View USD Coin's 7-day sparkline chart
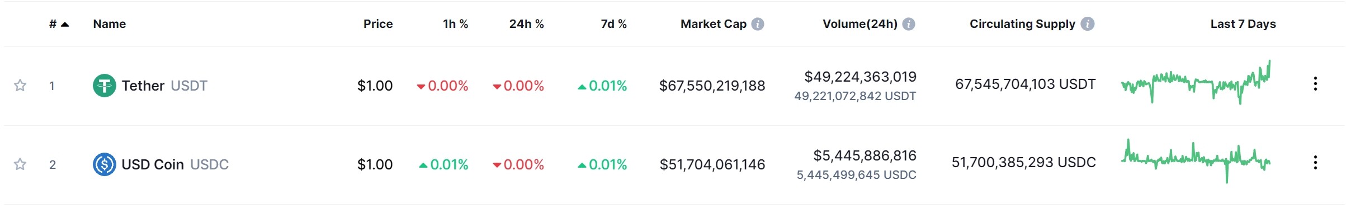 (1196, 161)
